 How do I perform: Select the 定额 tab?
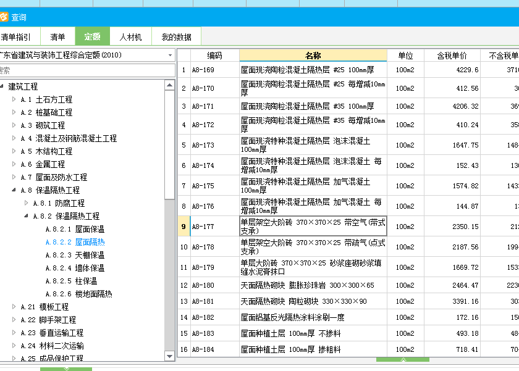pyautogui.click(x=92, y=36)
